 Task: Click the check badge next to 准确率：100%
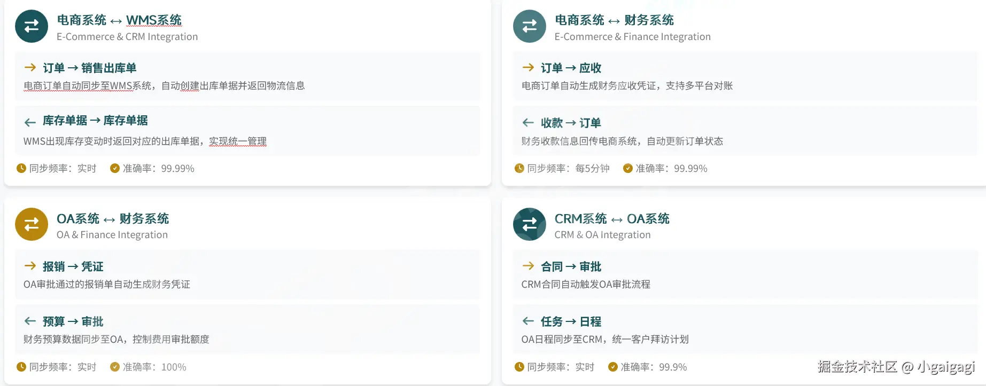114,367
